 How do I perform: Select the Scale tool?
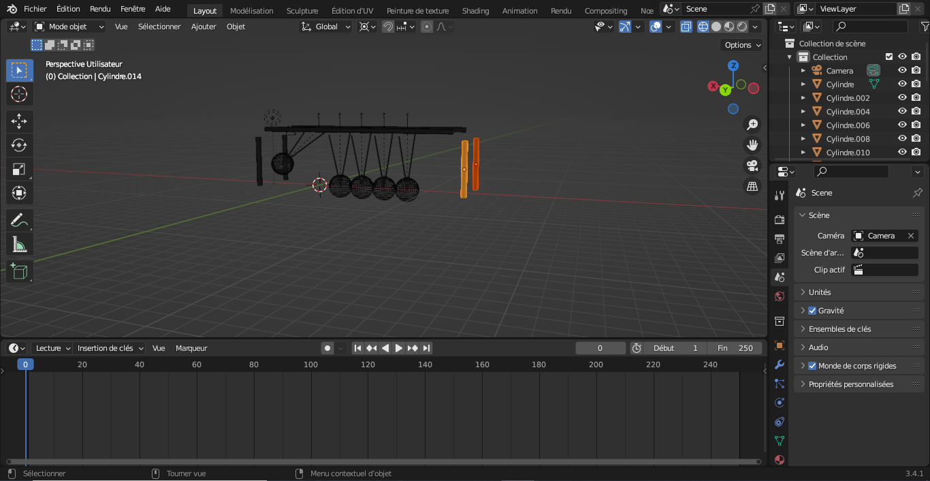(19, 170)
